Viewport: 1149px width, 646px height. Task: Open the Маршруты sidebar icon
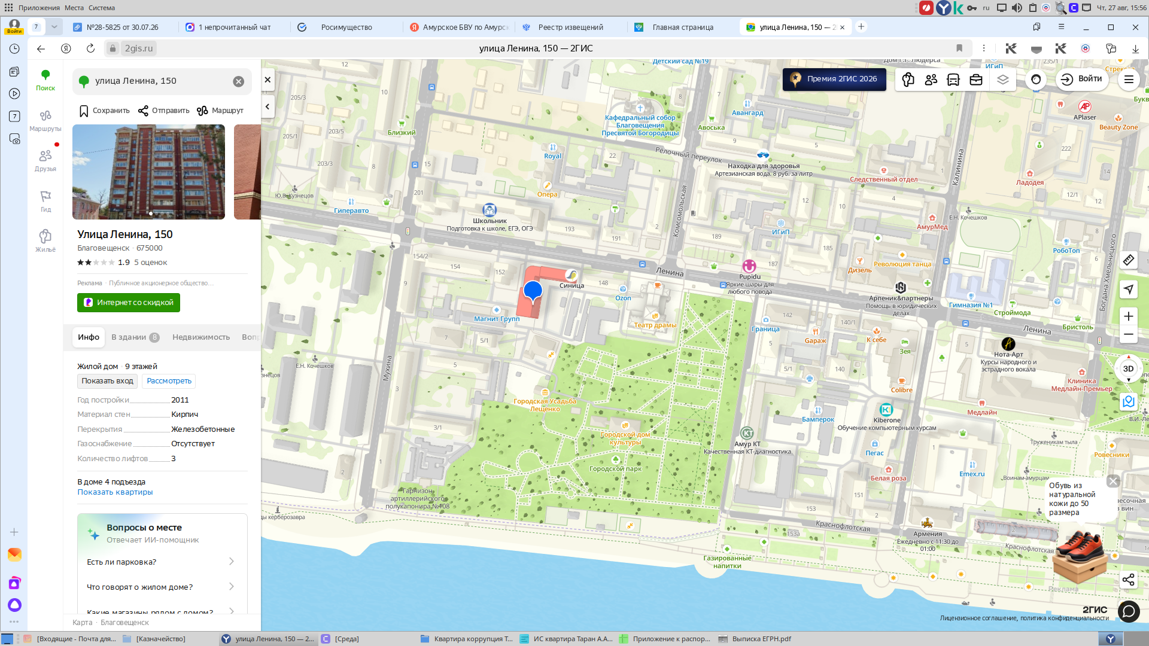45,120
